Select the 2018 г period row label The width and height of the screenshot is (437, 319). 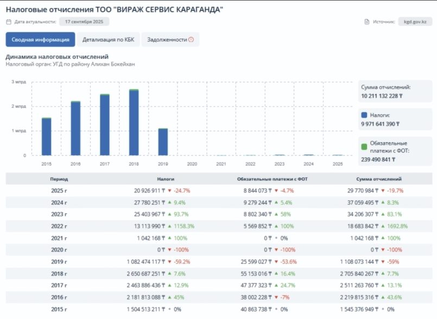(59, 274)
